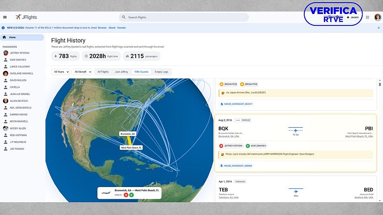Image resolution: width=383 pixels, height=215 pixels.
Task: Click the flight list scrollbar
Action: 380,84
